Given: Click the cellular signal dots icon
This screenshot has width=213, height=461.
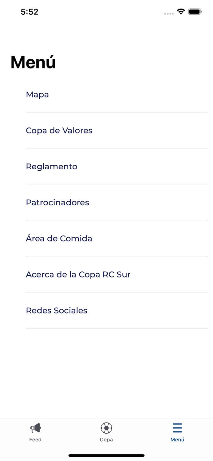Looking at the screenshot, I should point(169,14).
